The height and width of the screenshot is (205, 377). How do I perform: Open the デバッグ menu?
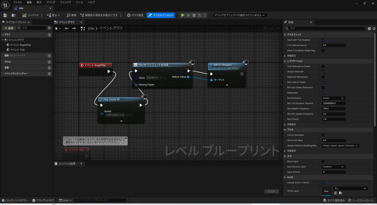[51, 2]
